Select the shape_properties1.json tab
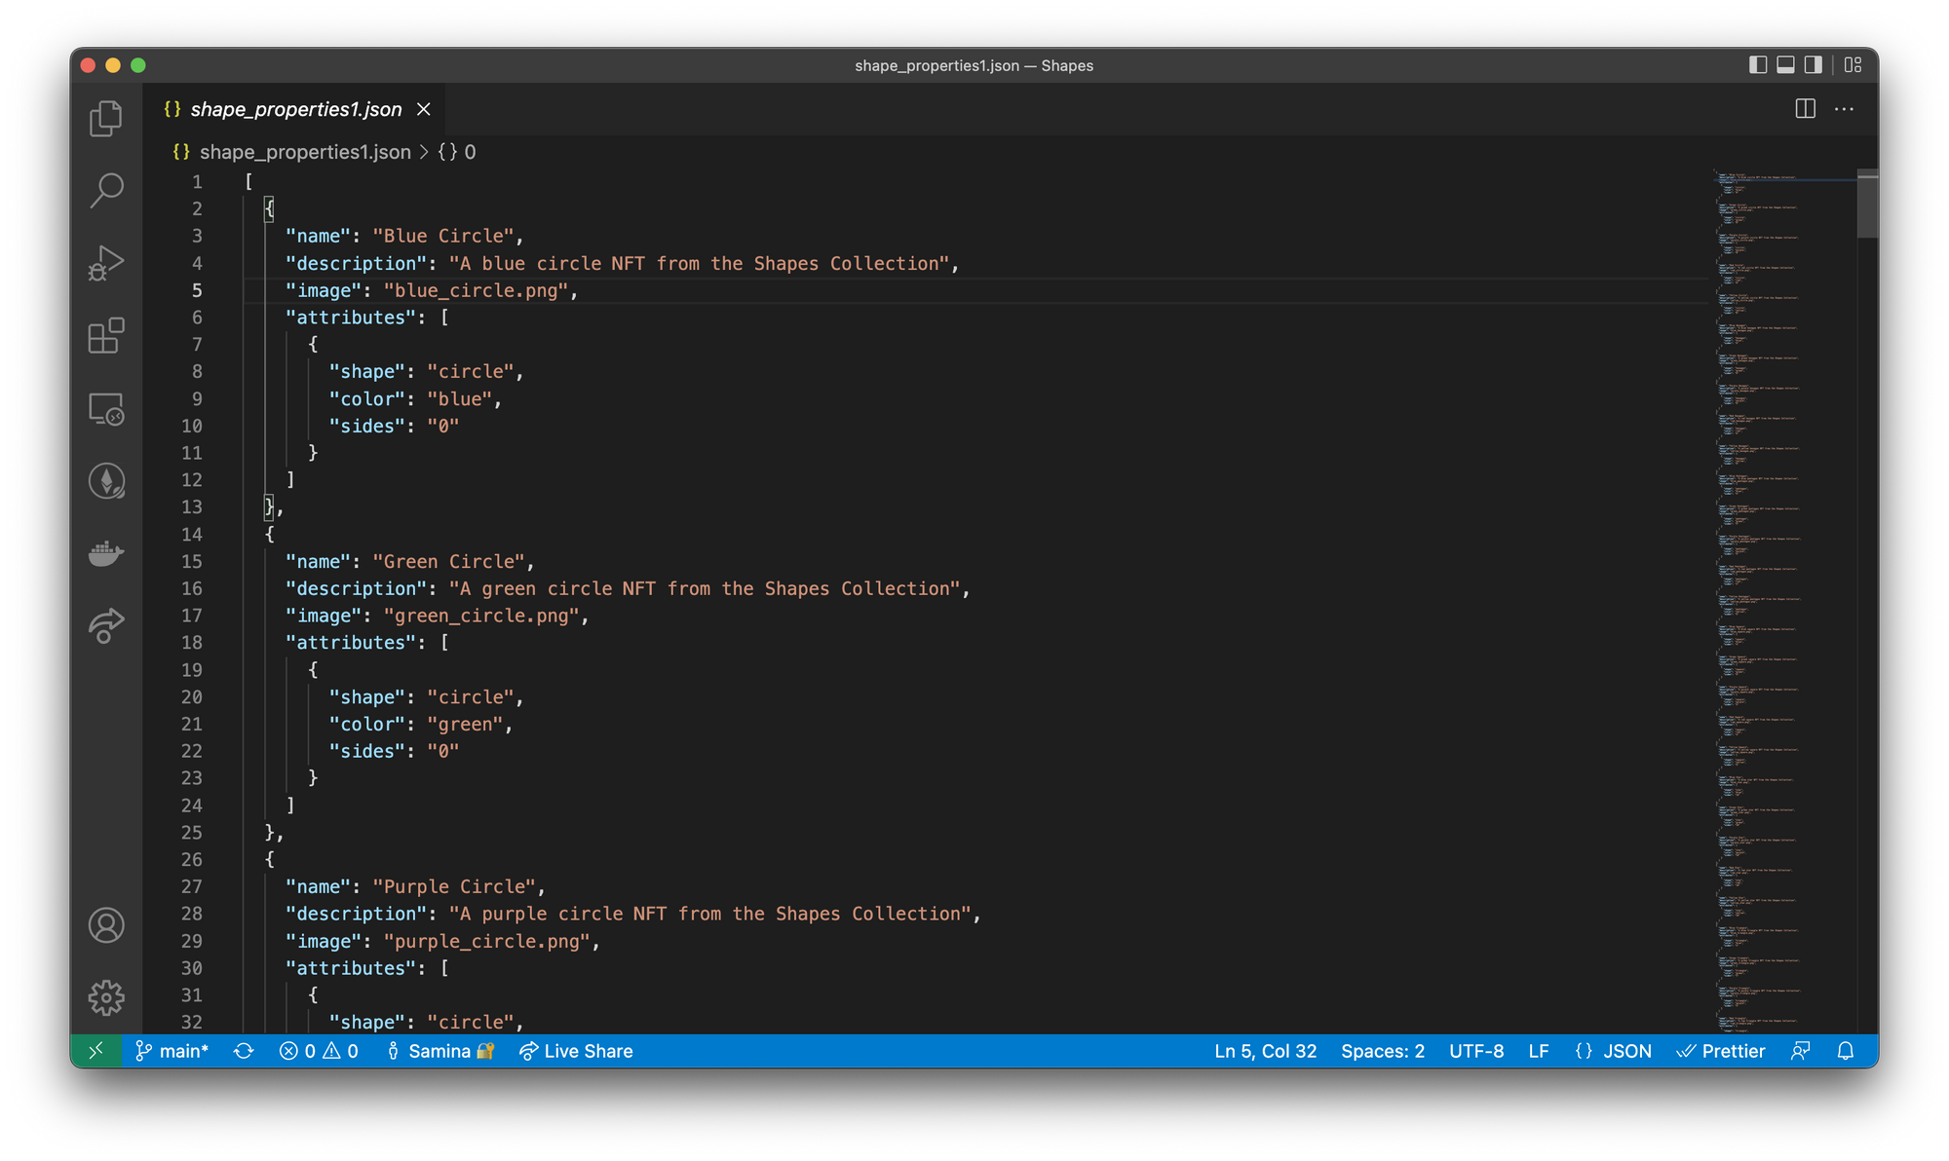 point(296,109)
